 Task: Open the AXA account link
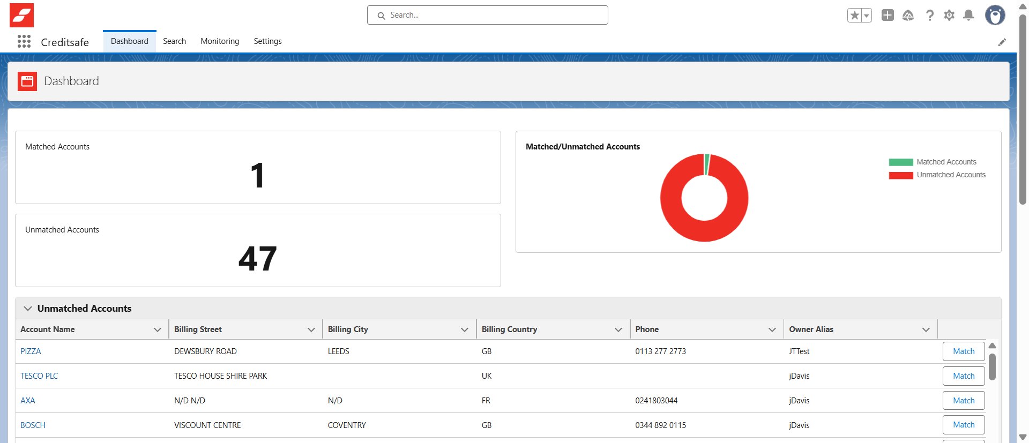[x=28, y=401]
